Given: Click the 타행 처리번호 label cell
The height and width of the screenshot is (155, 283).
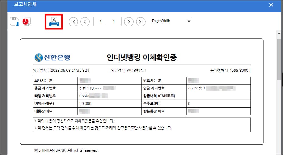Looking at the screenshot, I should click(x=55, y=96).
